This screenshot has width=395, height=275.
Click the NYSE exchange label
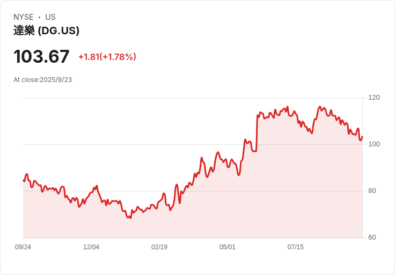coord(23,17)
